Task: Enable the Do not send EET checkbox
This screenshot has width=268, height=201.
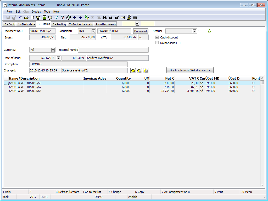Action: (157, 43)
